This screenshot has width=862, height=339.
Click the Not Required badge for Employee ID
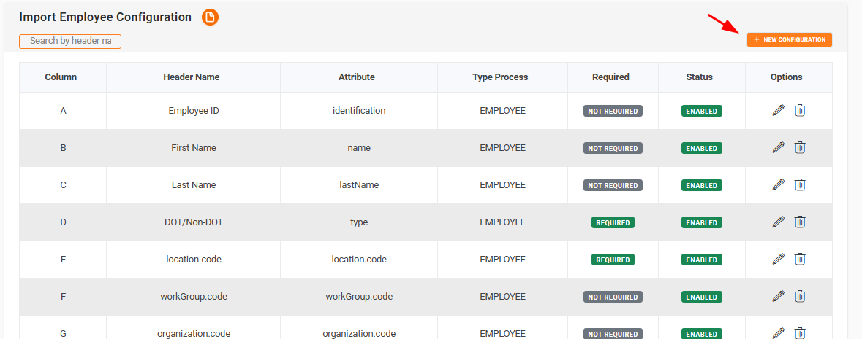coord(613,111)
